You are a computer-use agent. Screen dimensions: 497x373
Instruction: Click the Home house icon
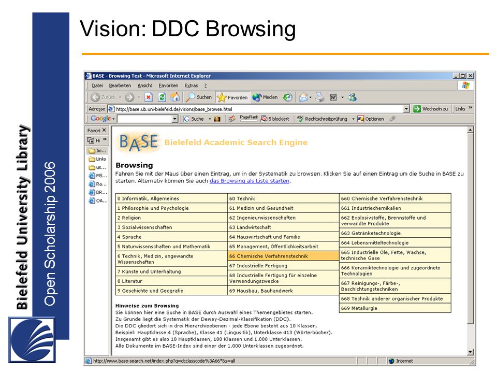[175, 97]
